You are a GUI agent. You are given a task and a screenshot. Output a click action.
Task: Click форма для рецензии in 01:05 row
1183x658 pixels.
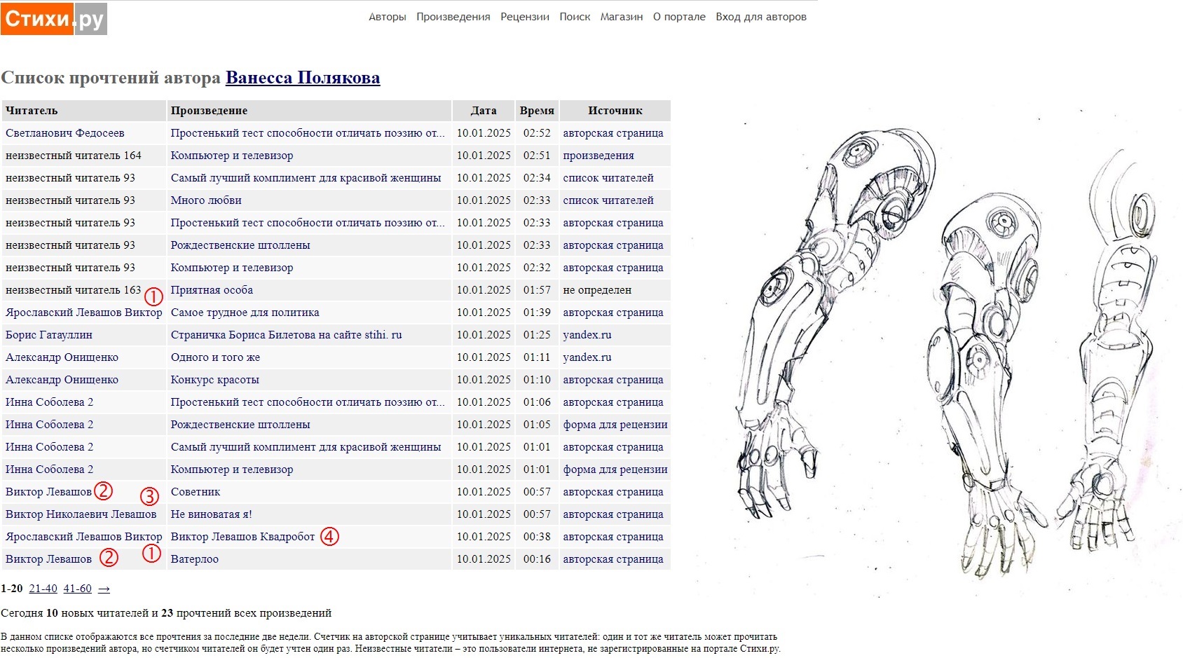(x=615, y=425)
